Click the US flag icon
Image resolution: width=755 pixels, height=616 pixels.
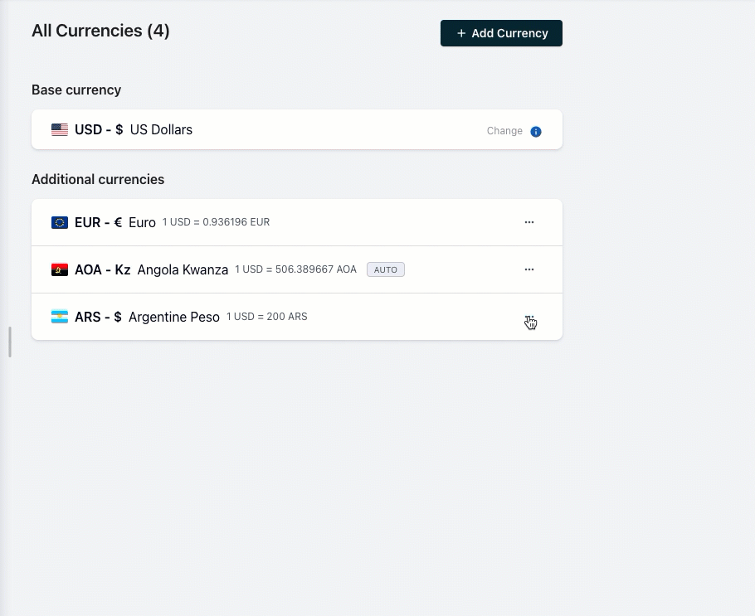(x=60, y=130)
